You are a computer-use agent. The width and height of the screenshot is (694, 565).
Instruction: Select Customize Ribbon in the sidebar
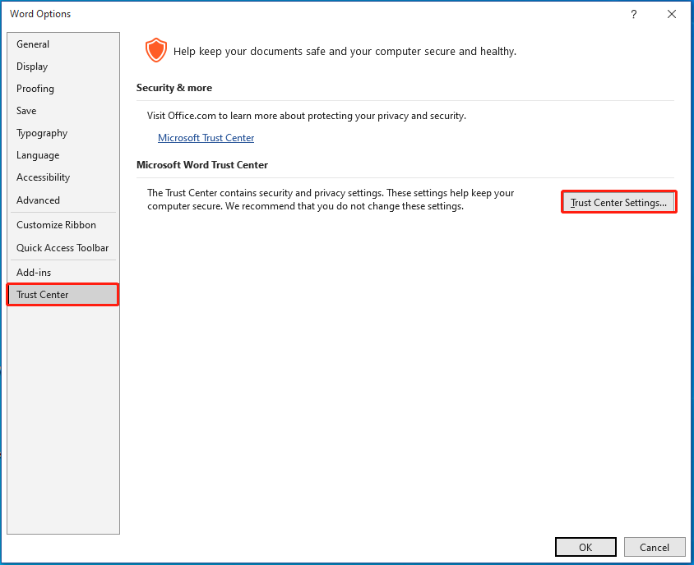[62, 224]
